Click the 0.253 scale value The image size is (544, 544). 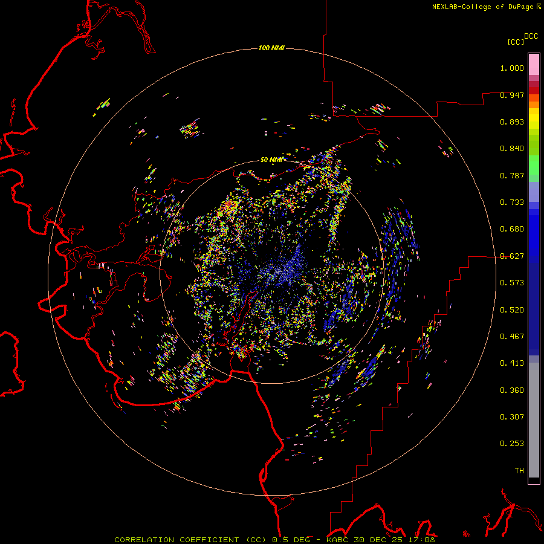click(512, 444)
